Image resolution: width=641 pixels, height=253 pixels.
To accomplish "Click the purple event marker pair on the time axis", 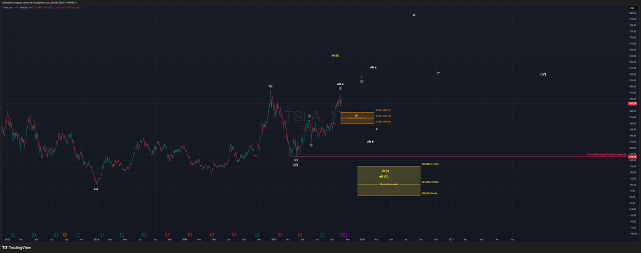I will point(344,234).
